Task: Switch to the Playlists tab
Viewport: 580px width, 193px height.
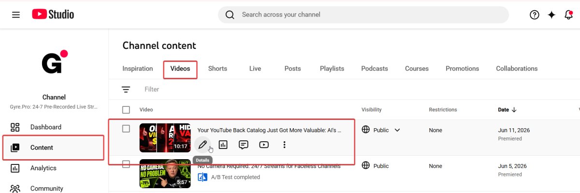Action: (x=332, y=69)
